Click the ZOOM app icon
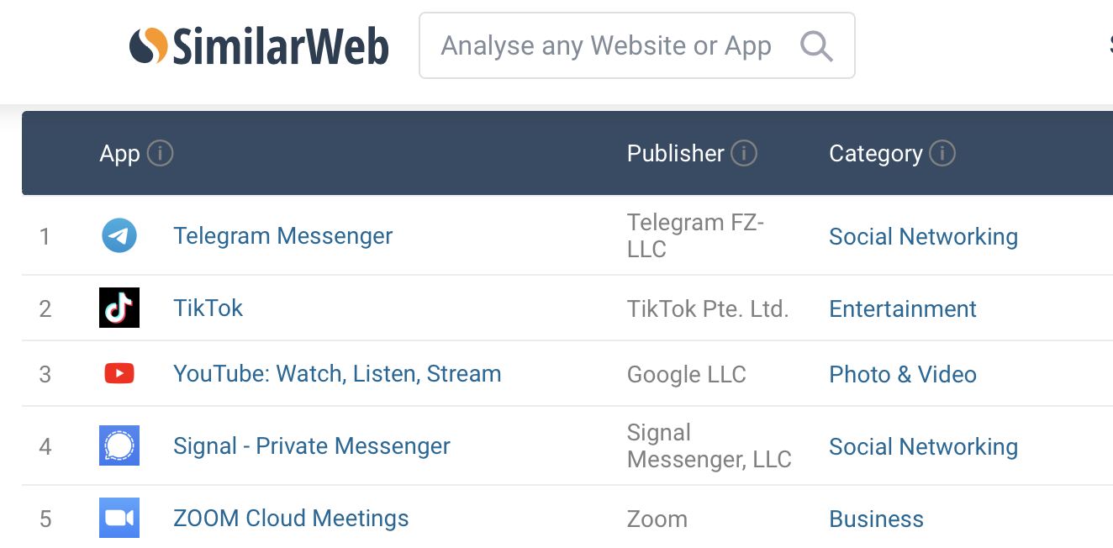The width and height of the screenshot is (1113, 548). [x=119, y=518]
